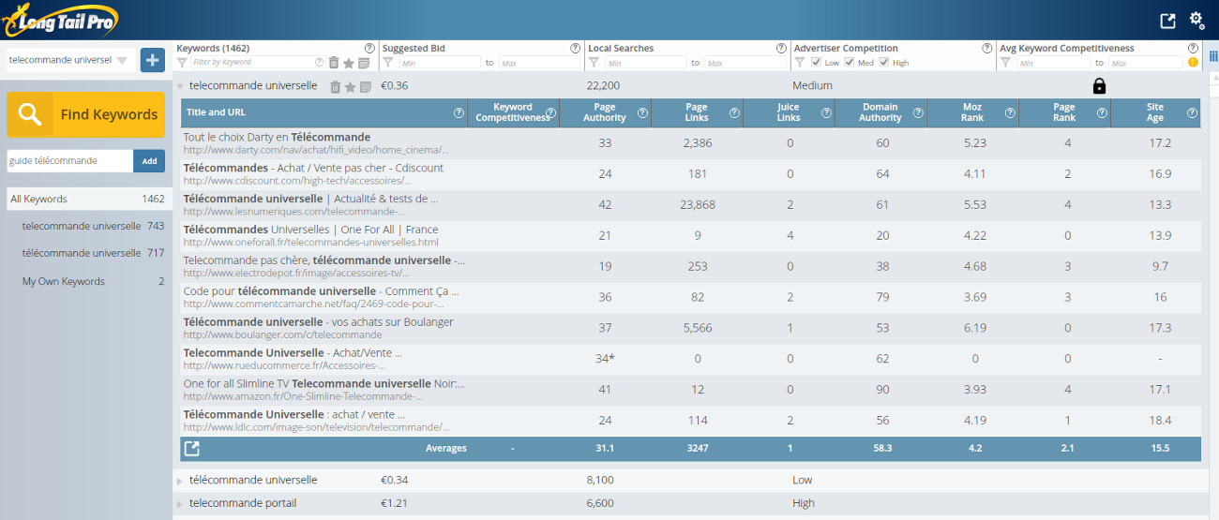The width and height of the screenshot is (1219, 520).
Task: Delete the telecommande universelle keyword via its trash icon
Action: [x=335, y=86]
